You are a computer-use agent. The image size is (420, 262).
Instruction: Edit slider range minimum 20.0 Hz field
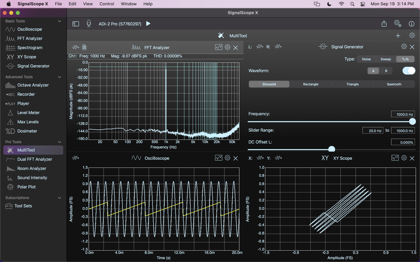coord(373,130)
